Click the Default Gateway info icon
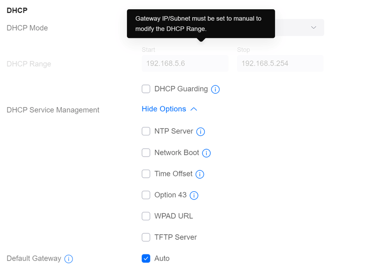The image size is (369, 273). [x=69, y=259]
